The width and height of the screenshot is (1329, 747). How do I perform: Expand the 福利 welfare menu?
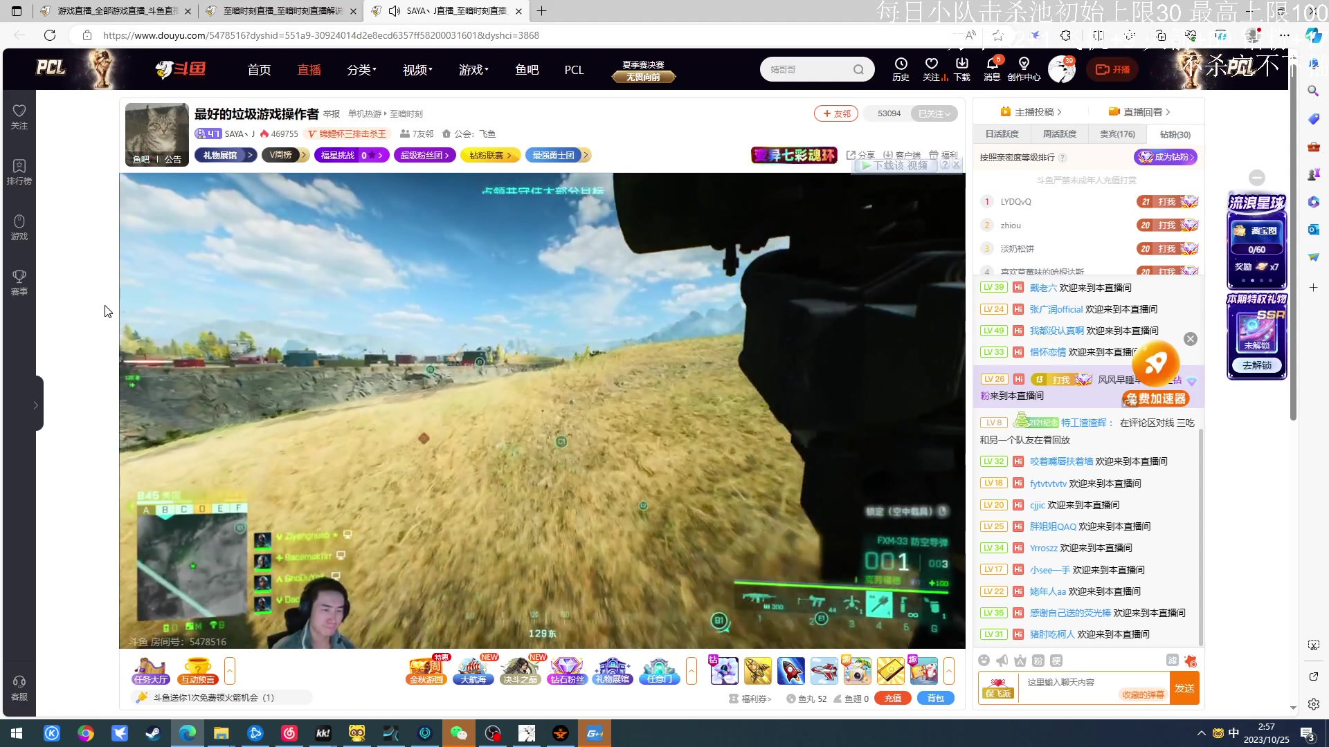coord(943,155)
